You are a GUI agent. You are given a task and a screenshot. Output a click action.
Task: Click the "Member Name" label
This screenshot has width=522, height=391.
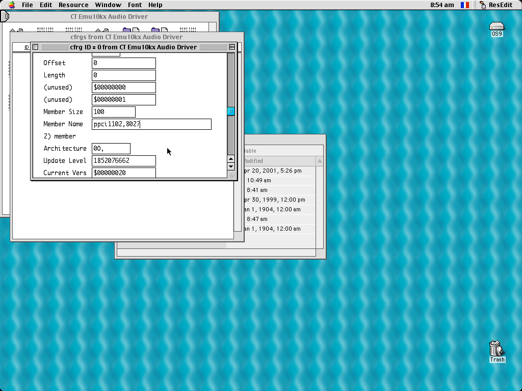coord(63,124)
